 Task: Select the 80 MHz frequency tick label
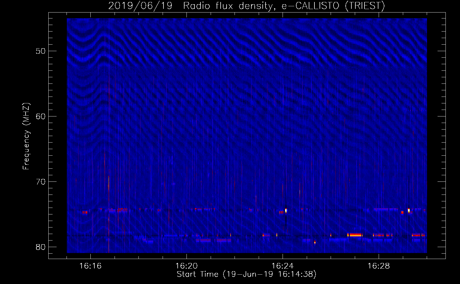[41, 247]
